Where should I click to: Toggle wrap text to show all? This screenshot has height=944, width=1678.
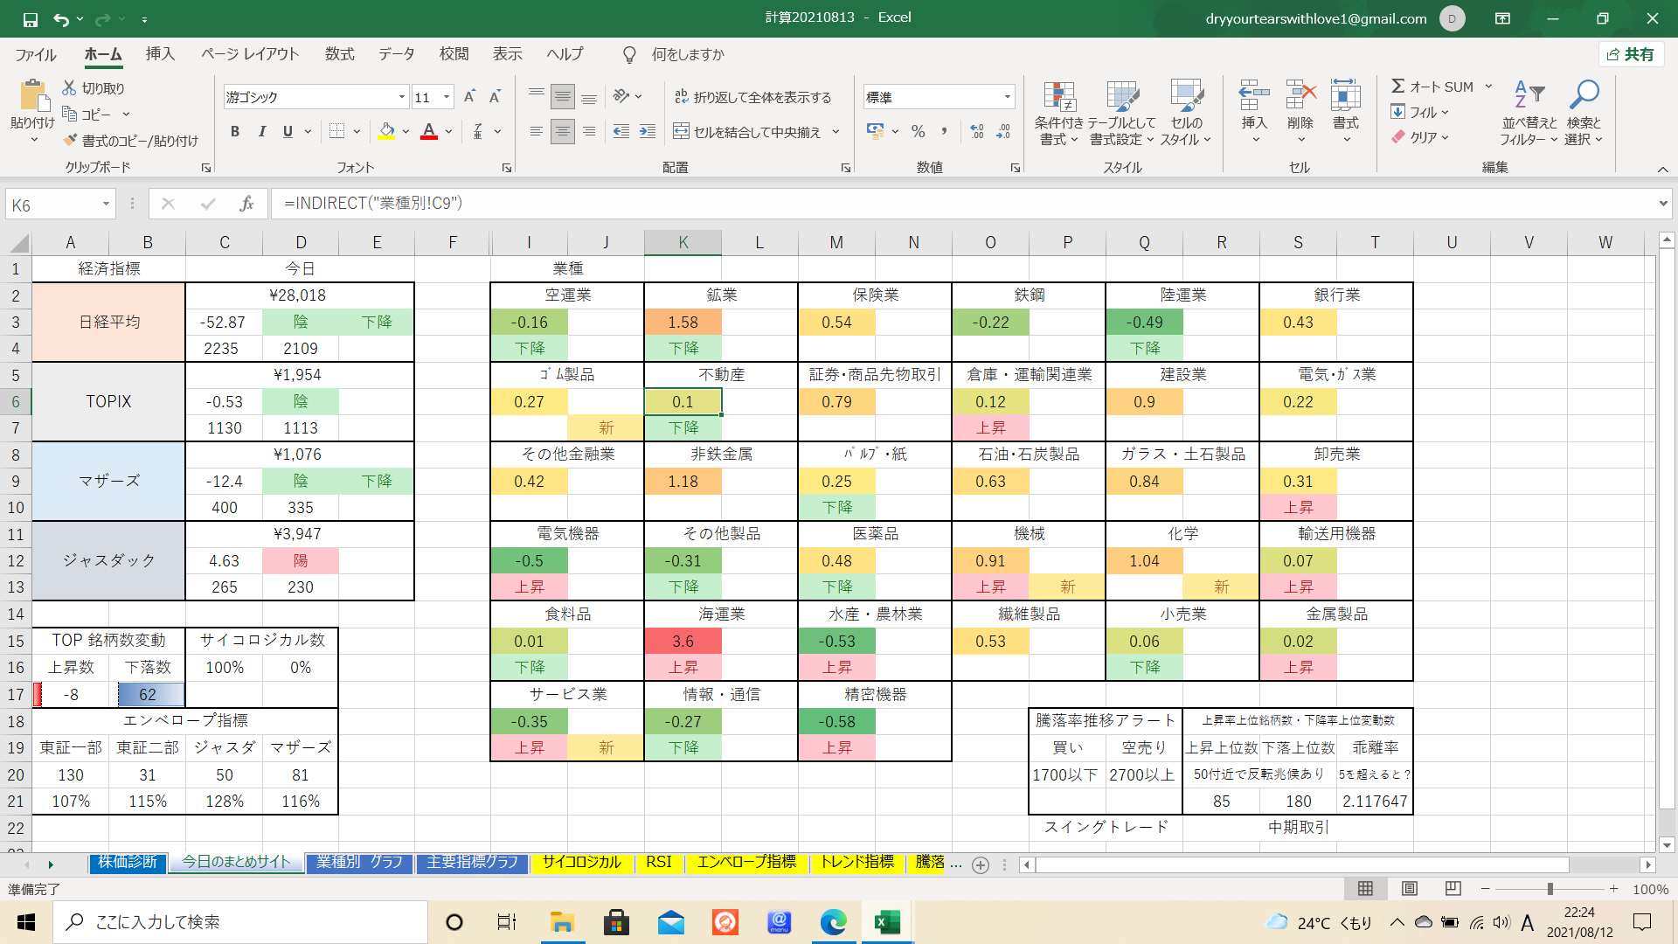(x=752, y=97)
